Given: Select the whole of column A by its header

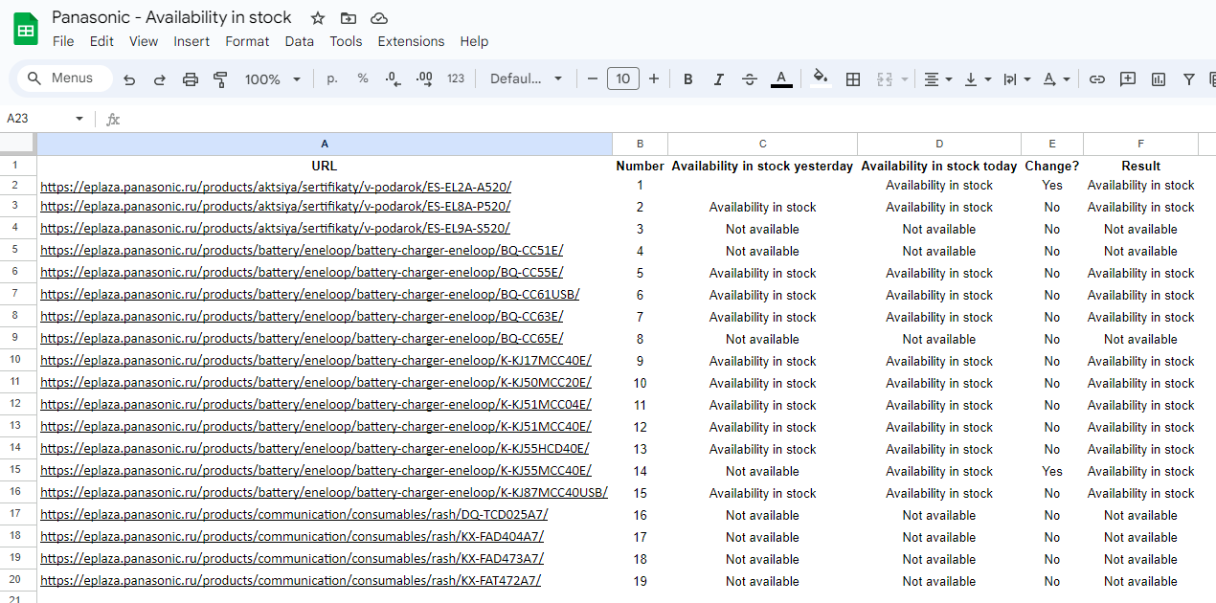Looking at the screenshot, I should coord(325,144).
